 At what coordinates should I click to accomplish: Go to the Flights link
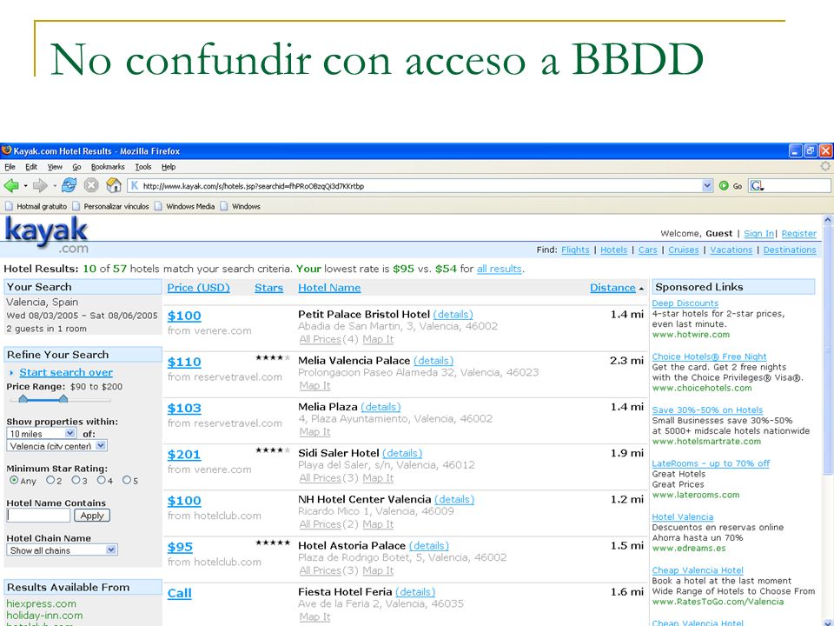(x=575, y=250)
